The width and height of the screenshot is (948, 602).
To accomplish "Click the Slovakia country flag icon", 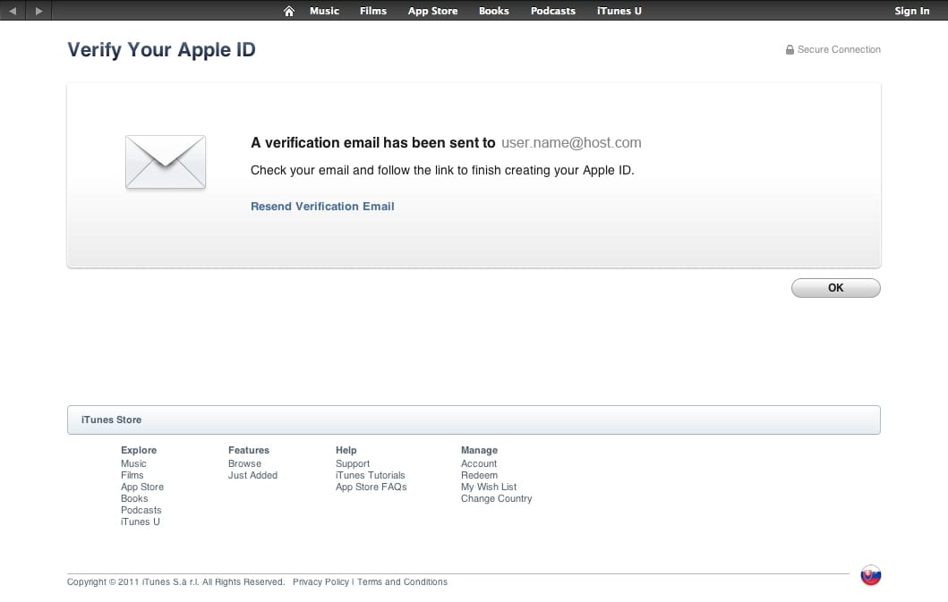I will [x=871, y=575].
